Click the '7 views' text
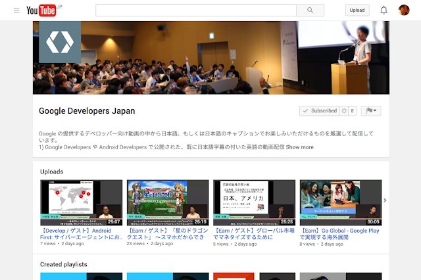Viewport: 421px width, 280px height. click(48, 244)
